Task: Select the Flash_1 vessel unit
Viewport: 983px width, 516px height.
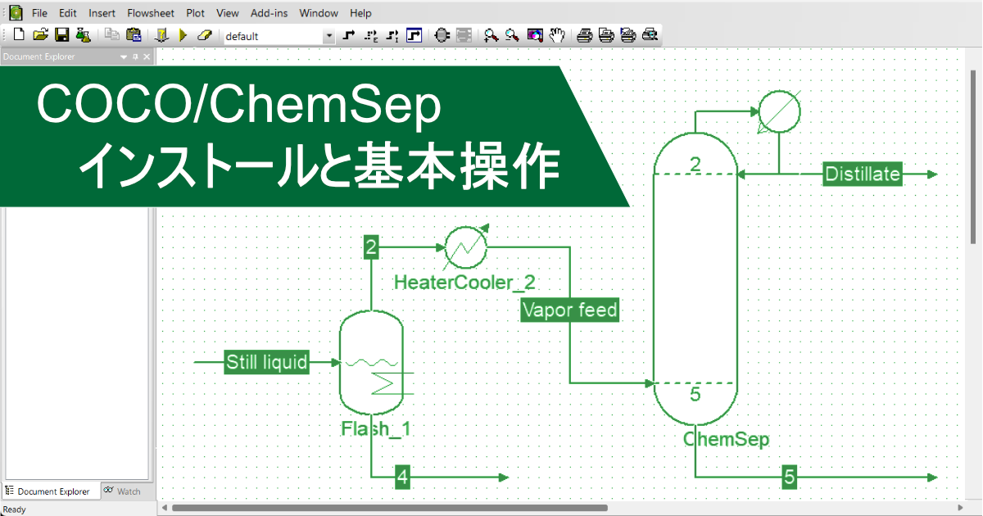Action: tap(372, 363)
